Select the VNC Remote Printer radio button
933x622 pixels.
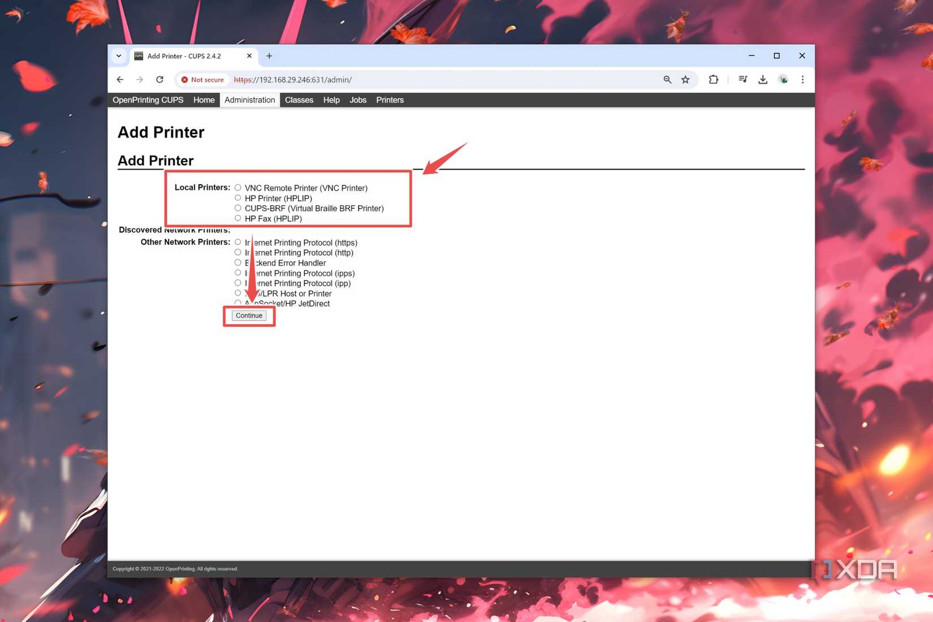click(x=237, y=187)
